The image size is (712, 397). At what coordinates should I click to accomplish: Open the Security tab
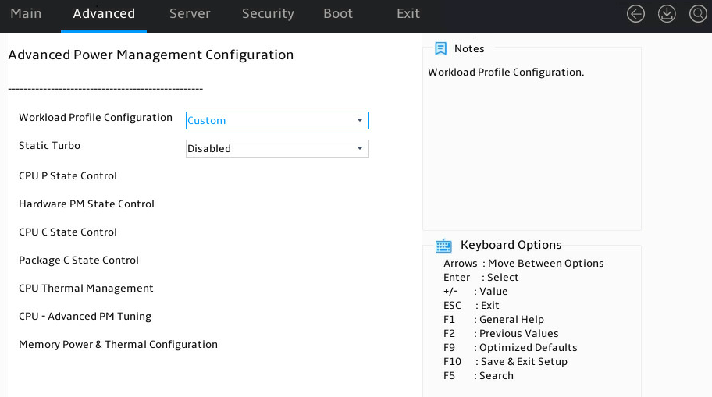[268, 13]
